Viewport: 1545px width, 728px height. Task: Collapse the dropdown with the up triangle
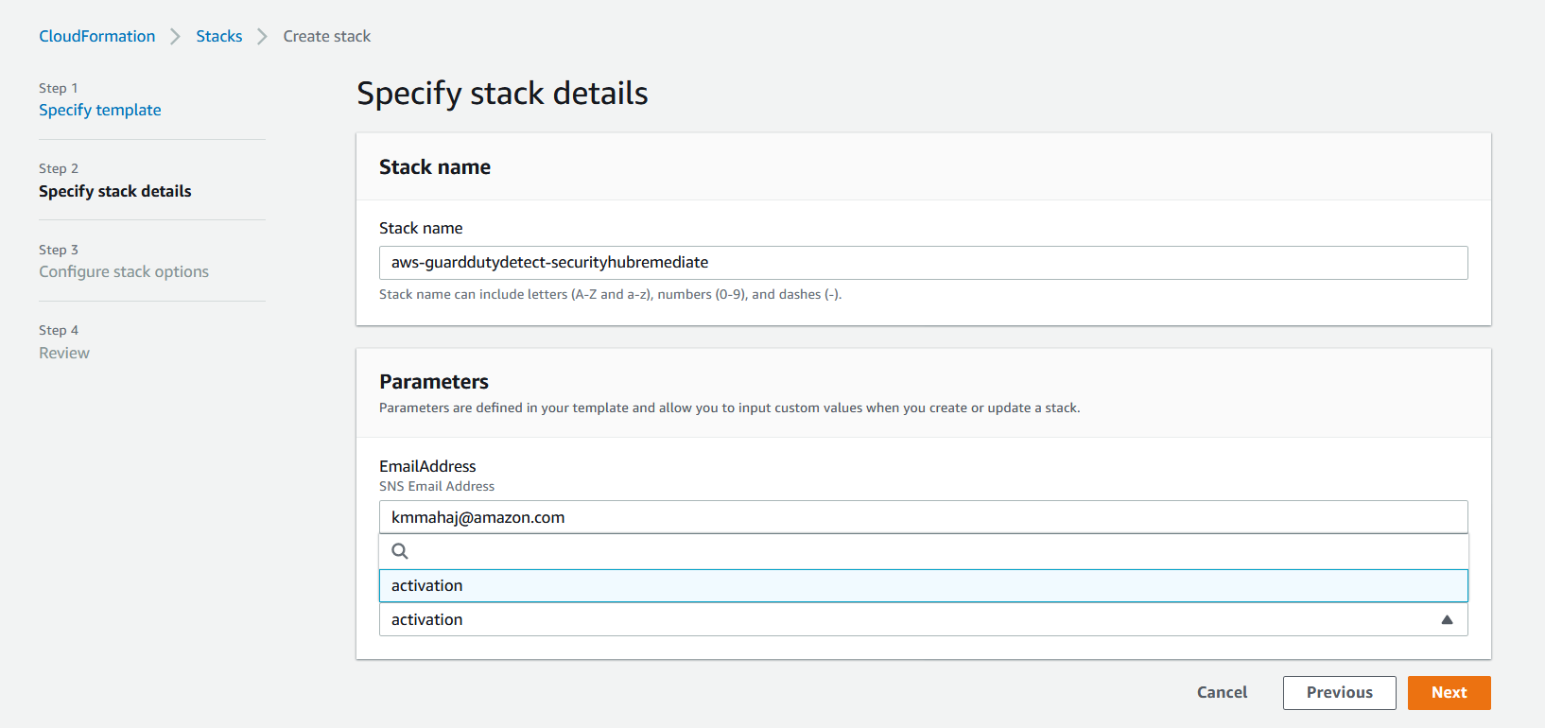(x=1447, y=619)
